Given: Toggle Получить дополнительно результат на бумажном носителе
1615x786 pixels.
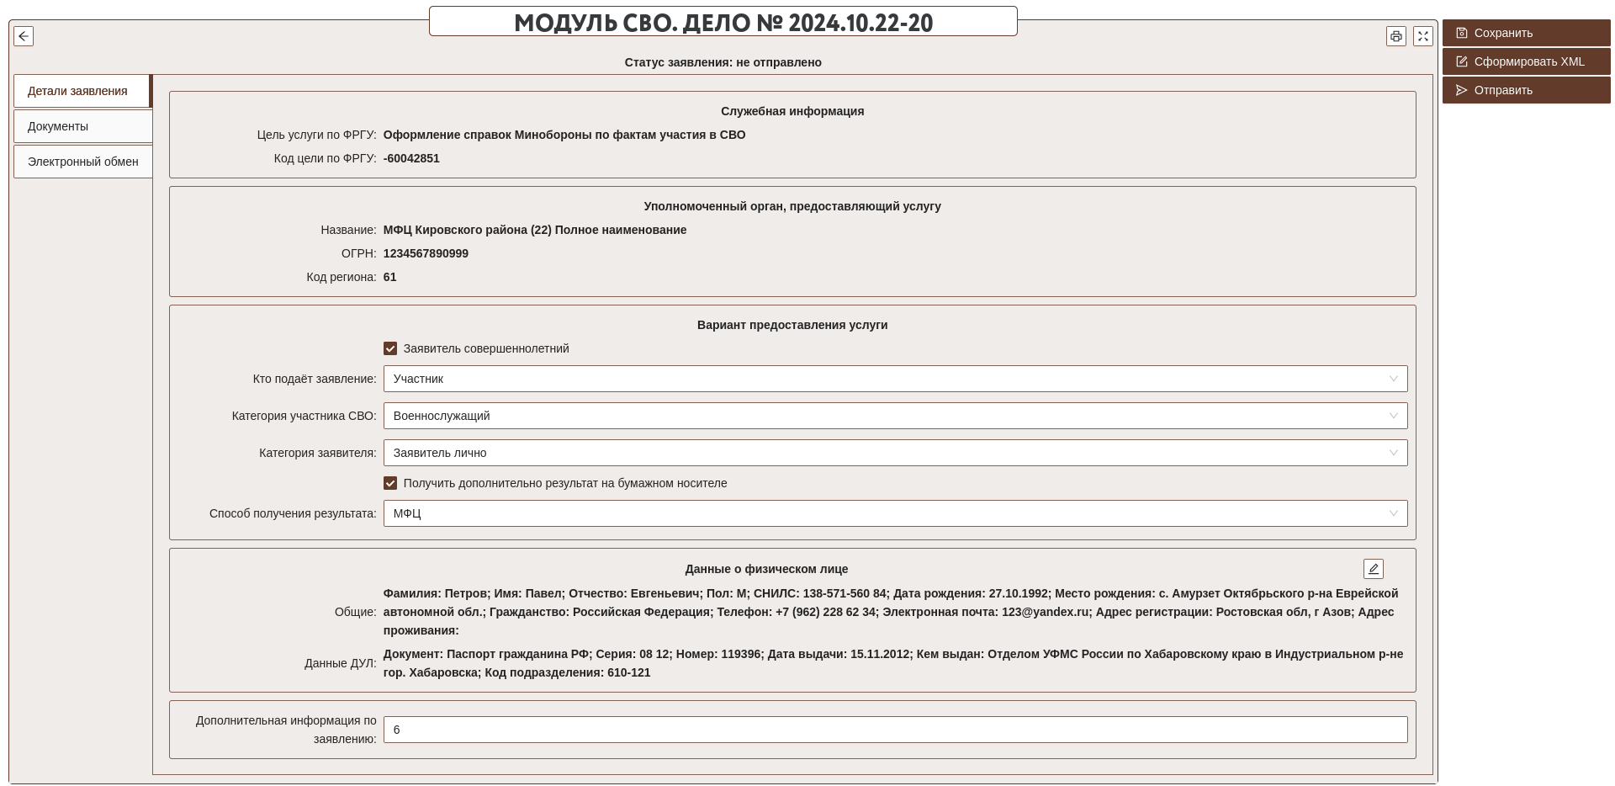Looking at the screenshot, I should tap(390, 483).
